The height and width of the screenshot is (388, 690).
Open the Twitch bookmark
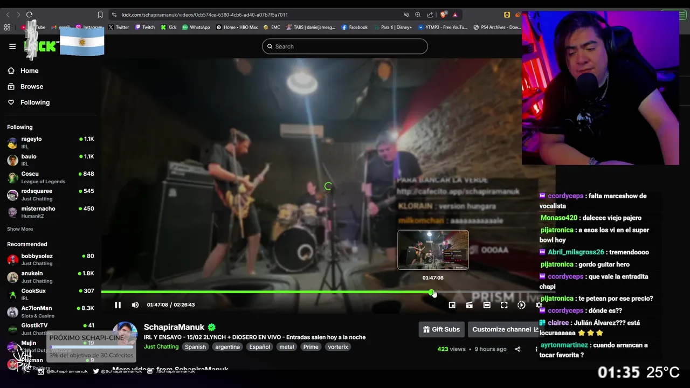tap(145, 27)
